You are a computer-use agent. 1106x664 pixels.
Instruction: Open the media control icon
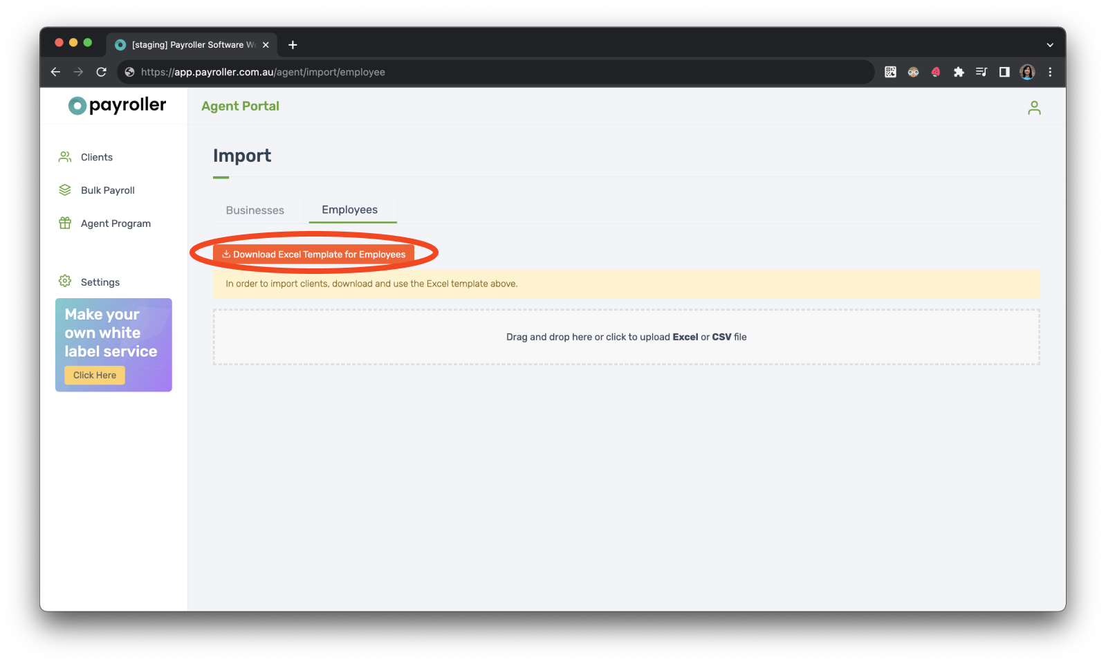pos(981,72)
